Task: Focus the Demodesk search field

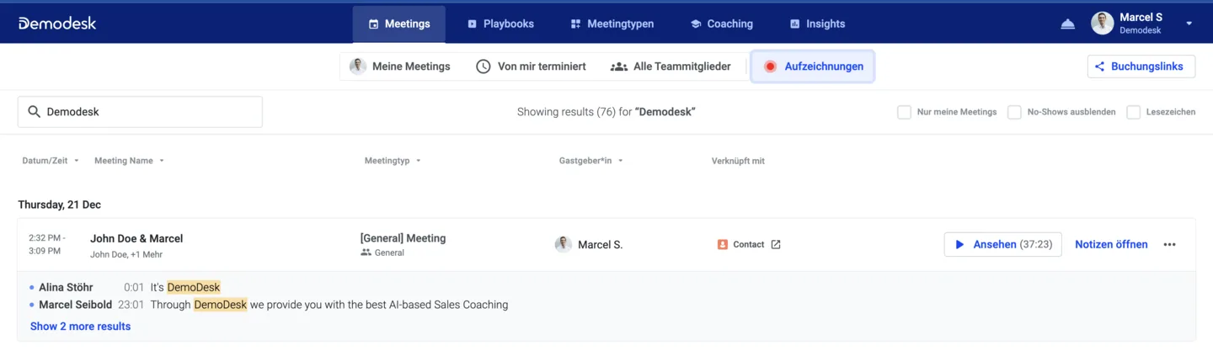Action: tap(140, 111)
